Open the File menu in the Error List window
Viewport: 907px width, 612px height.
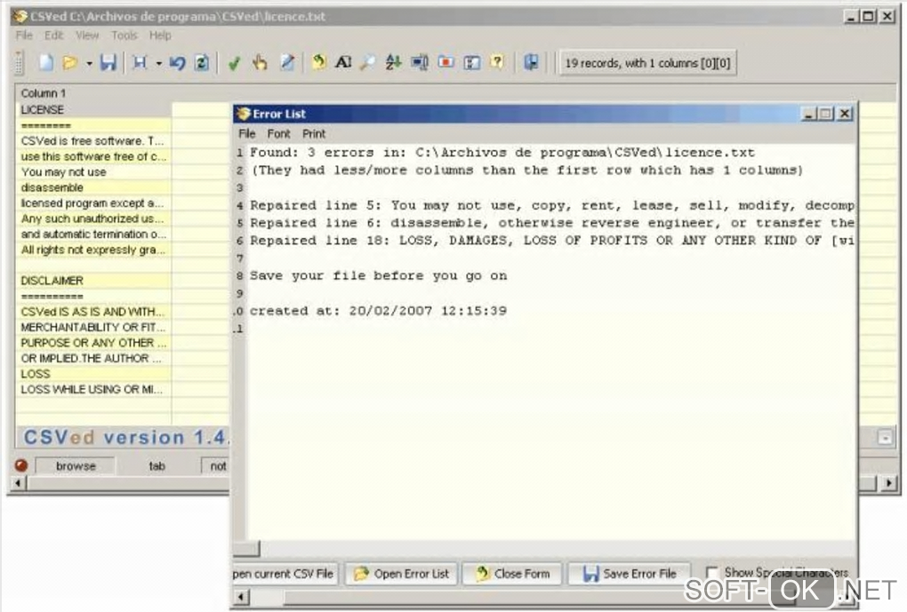coord(247,134)
